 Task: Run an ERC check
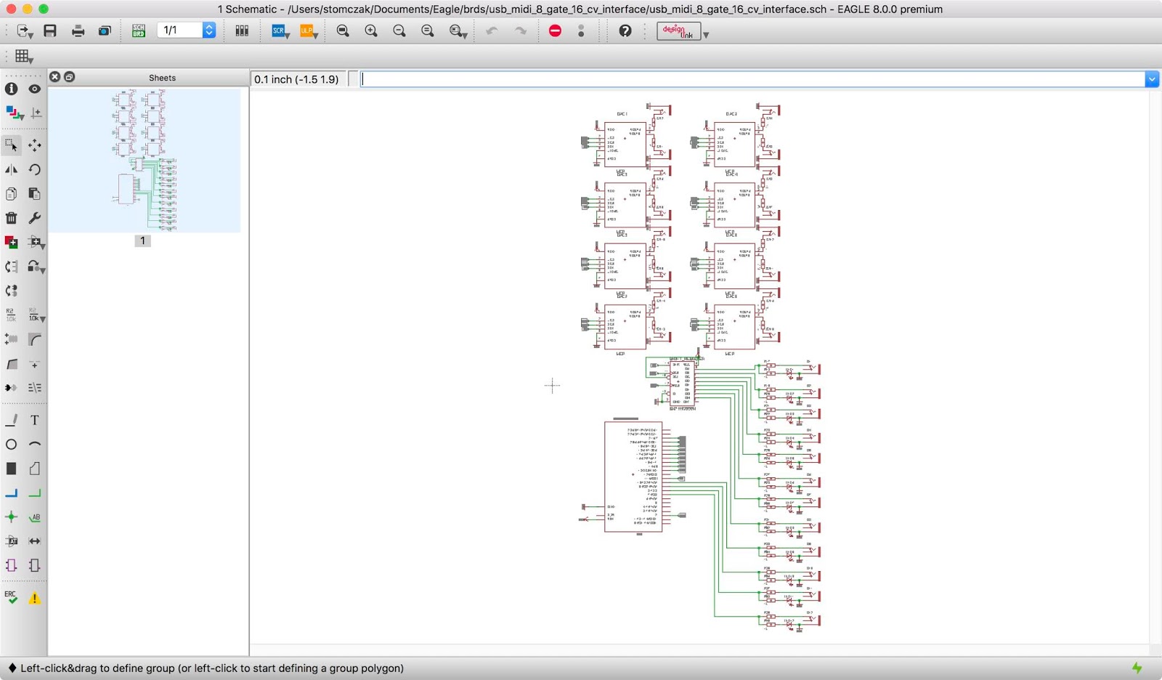[x=10, y=598]
